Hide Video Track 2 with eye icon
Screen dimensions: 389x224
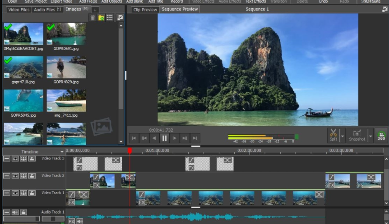tap(15, 176)
